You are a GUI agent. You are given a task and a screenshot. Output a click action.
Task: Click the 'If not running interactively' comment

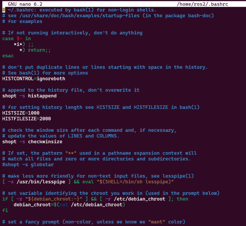coord(72,33)
